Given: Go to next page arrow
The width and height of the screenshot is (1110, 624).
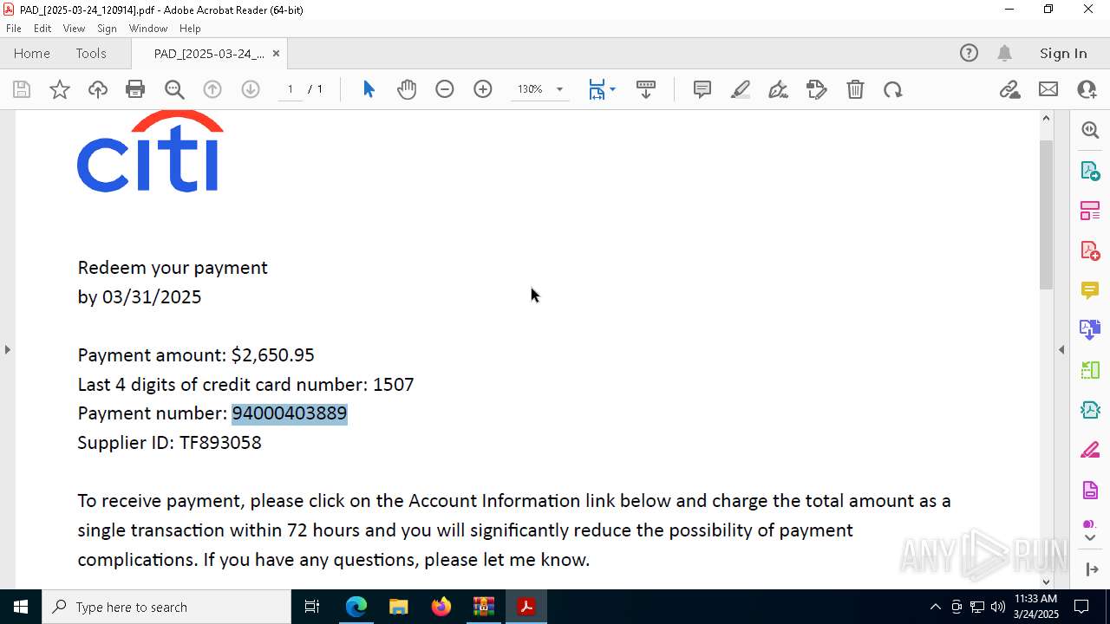Looking at the screenshot, I should 251,89.
